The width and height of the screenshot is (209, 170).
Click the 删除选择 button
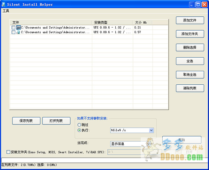click(190, 48)
